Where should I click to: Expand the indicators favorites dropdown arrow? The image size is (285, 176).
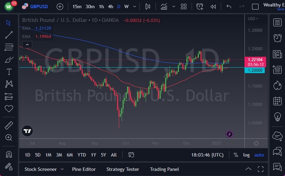tap(174, 7)
